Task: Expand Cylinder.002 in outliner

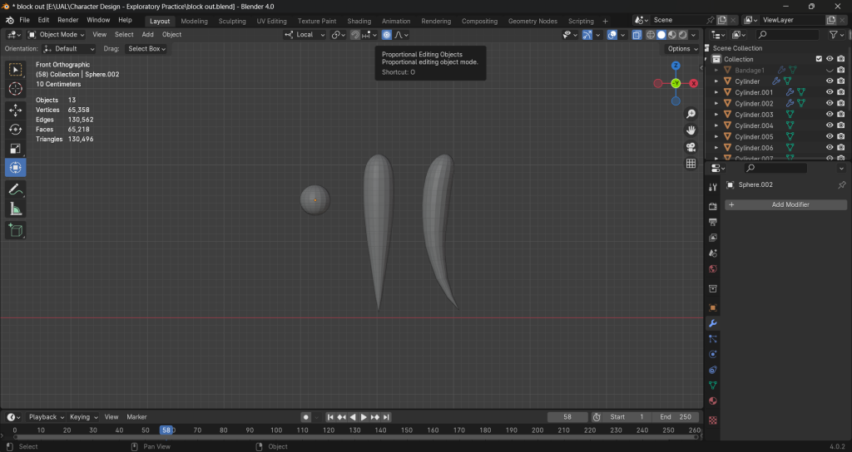Action: click(x=716, y=103)
